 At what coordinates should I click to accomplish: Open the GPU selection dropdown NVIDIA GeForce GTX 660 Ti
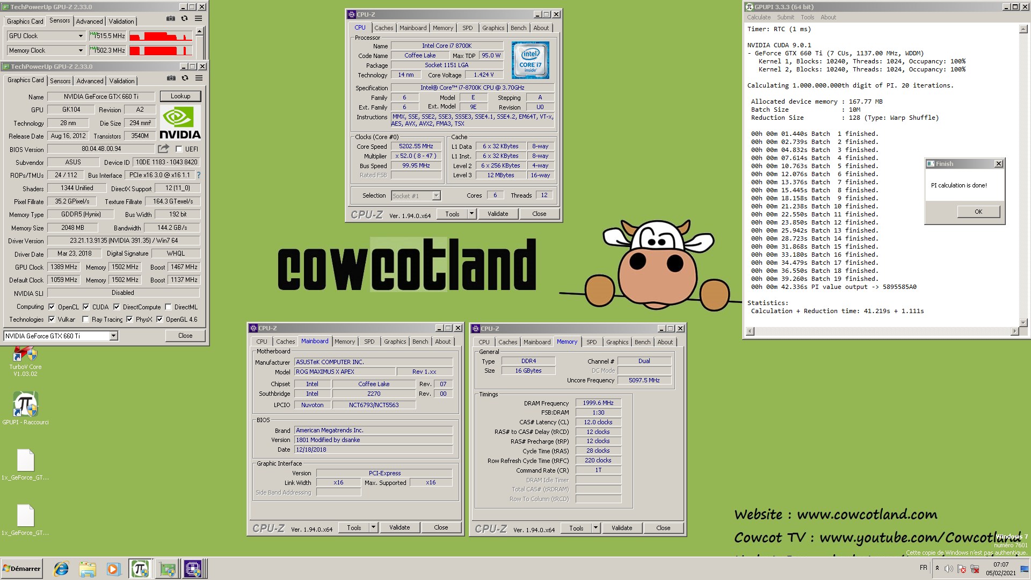(x=113, y=336)
